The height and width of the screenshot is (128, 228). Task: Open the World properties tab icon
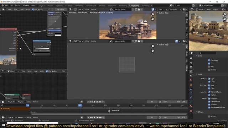click(191, 80)
